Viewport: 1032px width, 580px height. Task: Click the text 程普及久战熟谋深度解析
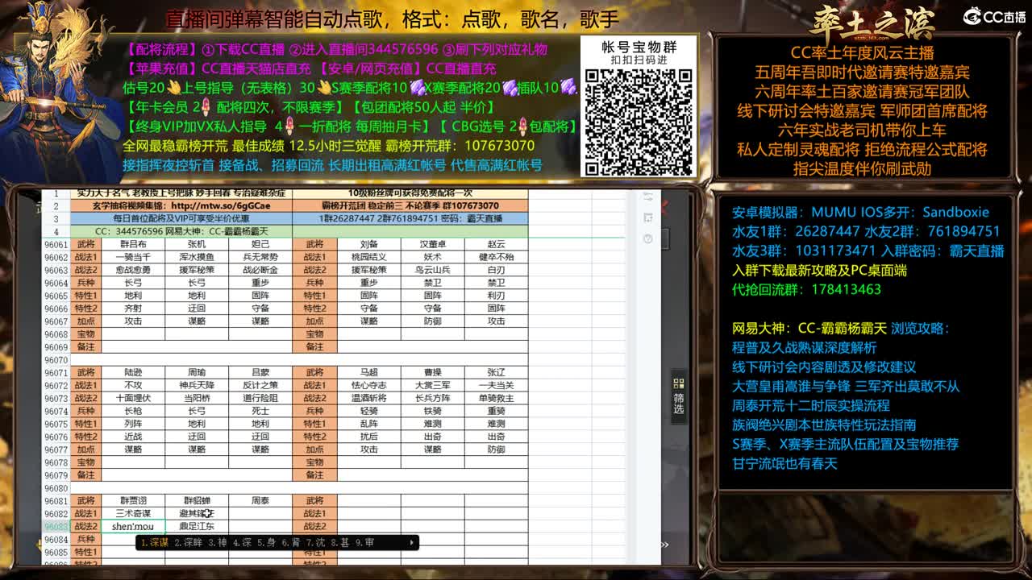[x=804, y=347]
